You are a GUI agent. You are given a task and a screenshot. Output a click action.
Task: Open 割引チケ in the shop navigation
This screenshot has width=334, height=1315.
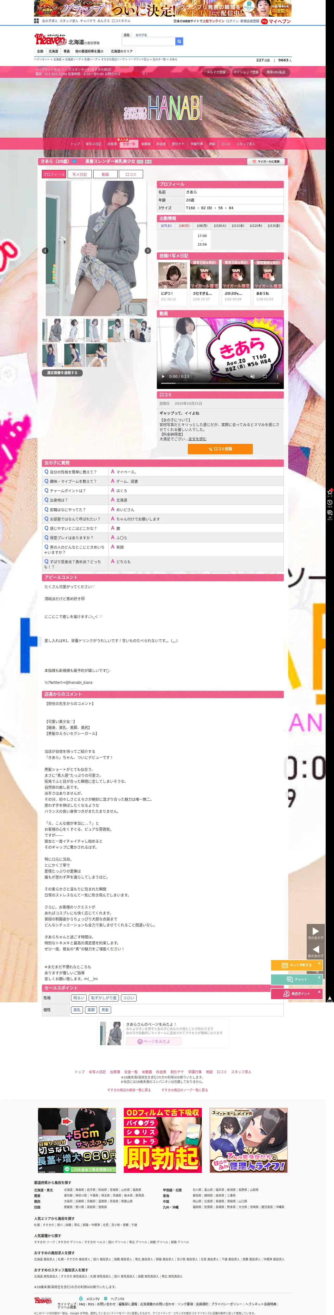[x=178, y=144]
